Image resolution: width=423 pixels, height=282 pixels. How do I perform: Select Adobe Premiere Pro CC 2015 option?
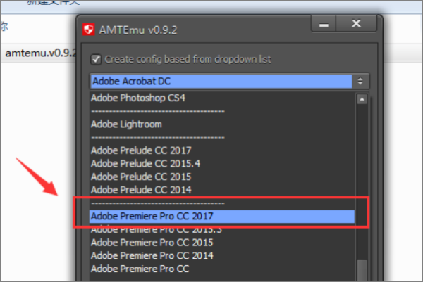coord(152,242)
